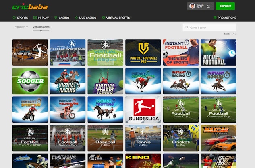Open Virtual Tennis In-Play game
The width and height of the screenshot is (255, 168).
tap(143, 138)
